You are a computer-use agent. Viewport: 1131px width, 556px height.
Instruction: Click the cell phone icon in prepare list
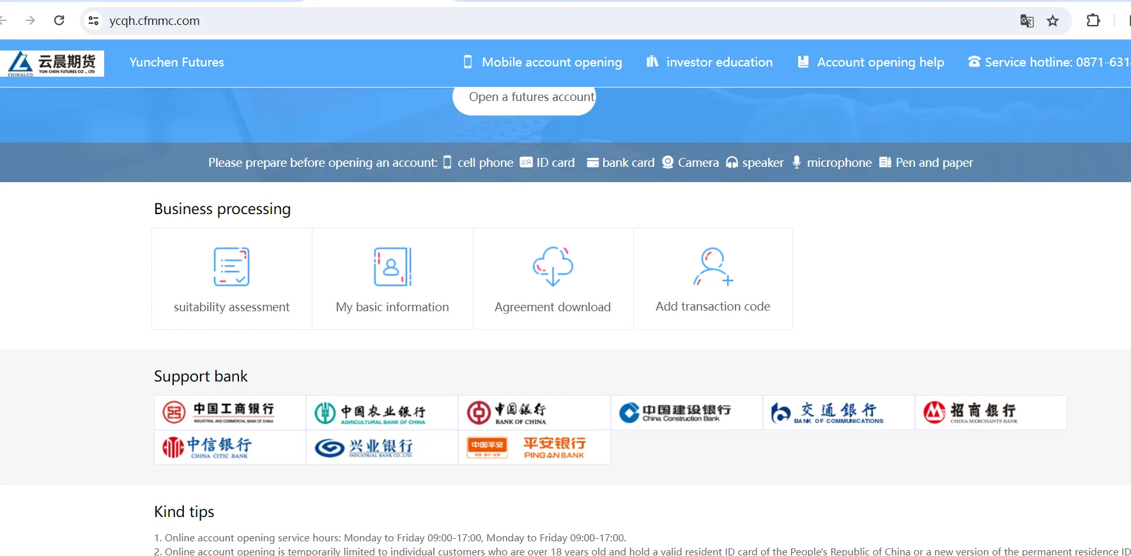click(x=447, y=162)
